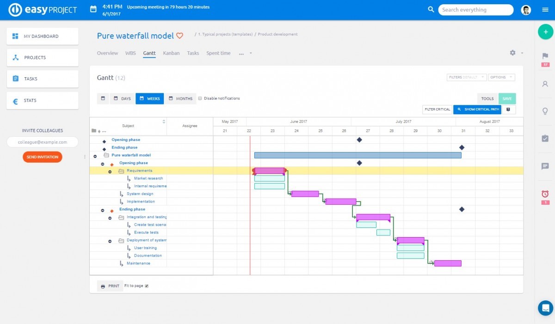
Task: Open the OPTIONS dropdown
Action: (x=501, y=77)
